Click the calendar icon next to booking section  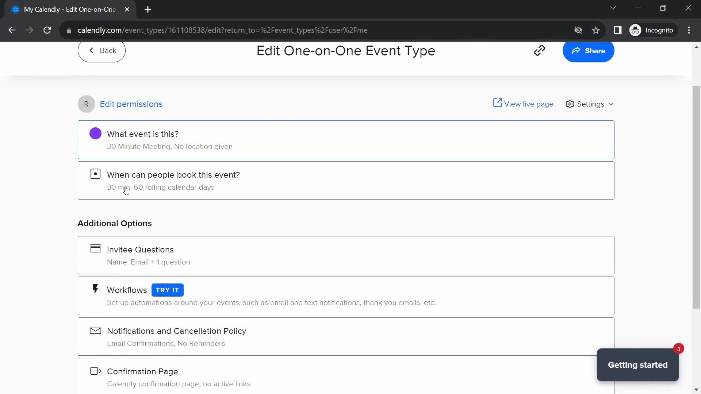coord(95,174)
